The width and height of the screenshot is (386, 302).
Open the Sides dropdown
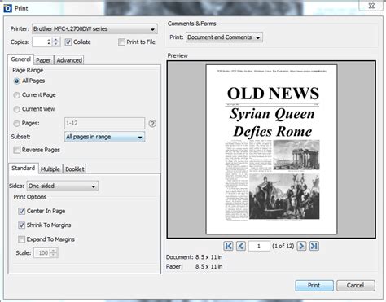tap(63, 186)
